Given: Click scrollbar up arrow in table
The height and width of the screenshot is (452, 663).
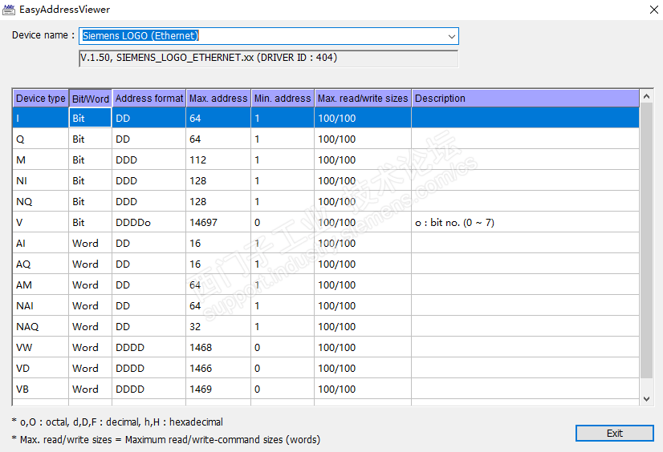Looking at the screenshot, I should 646,97.
